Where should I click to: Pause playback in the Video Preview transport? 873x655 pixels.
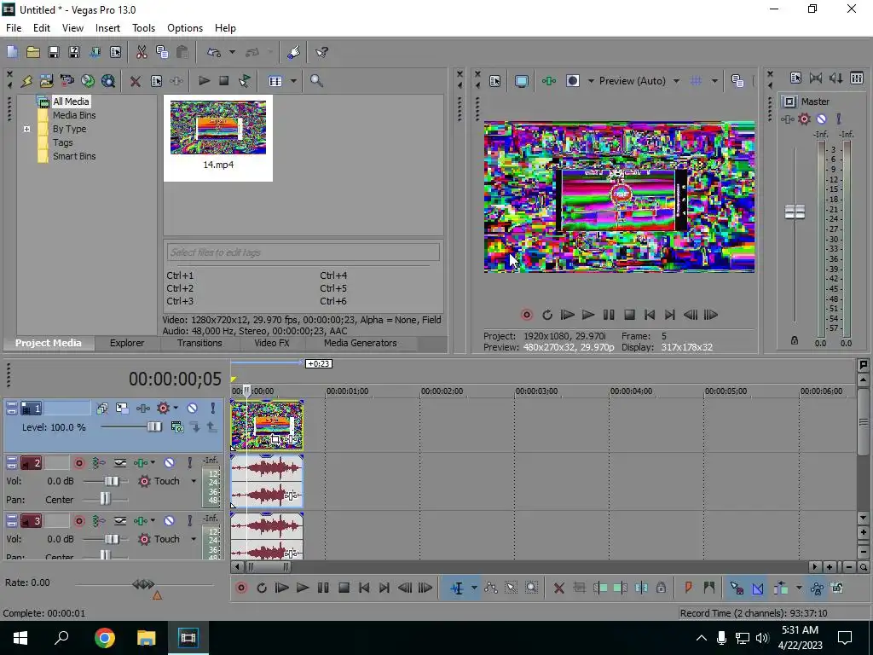coord(609,316)
